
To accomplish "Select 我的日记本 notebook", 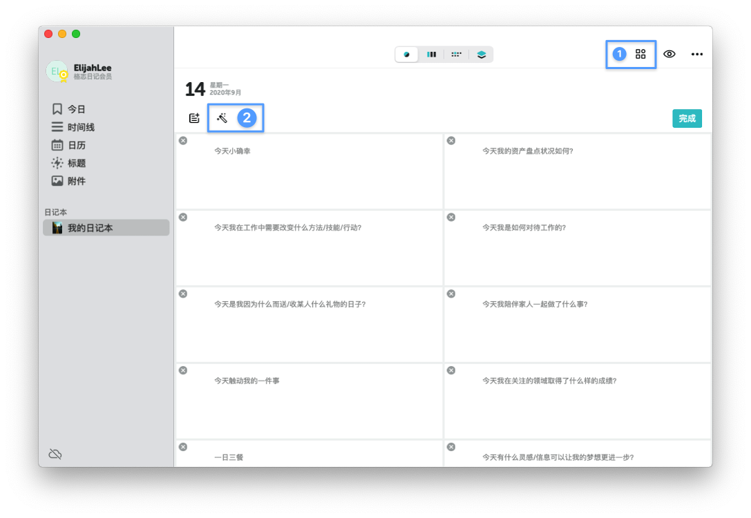I will 90,228.
